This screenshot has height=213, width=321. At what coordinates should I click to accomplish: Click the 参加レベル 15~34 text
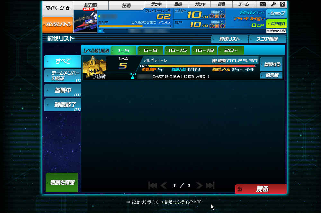(233, 70)
